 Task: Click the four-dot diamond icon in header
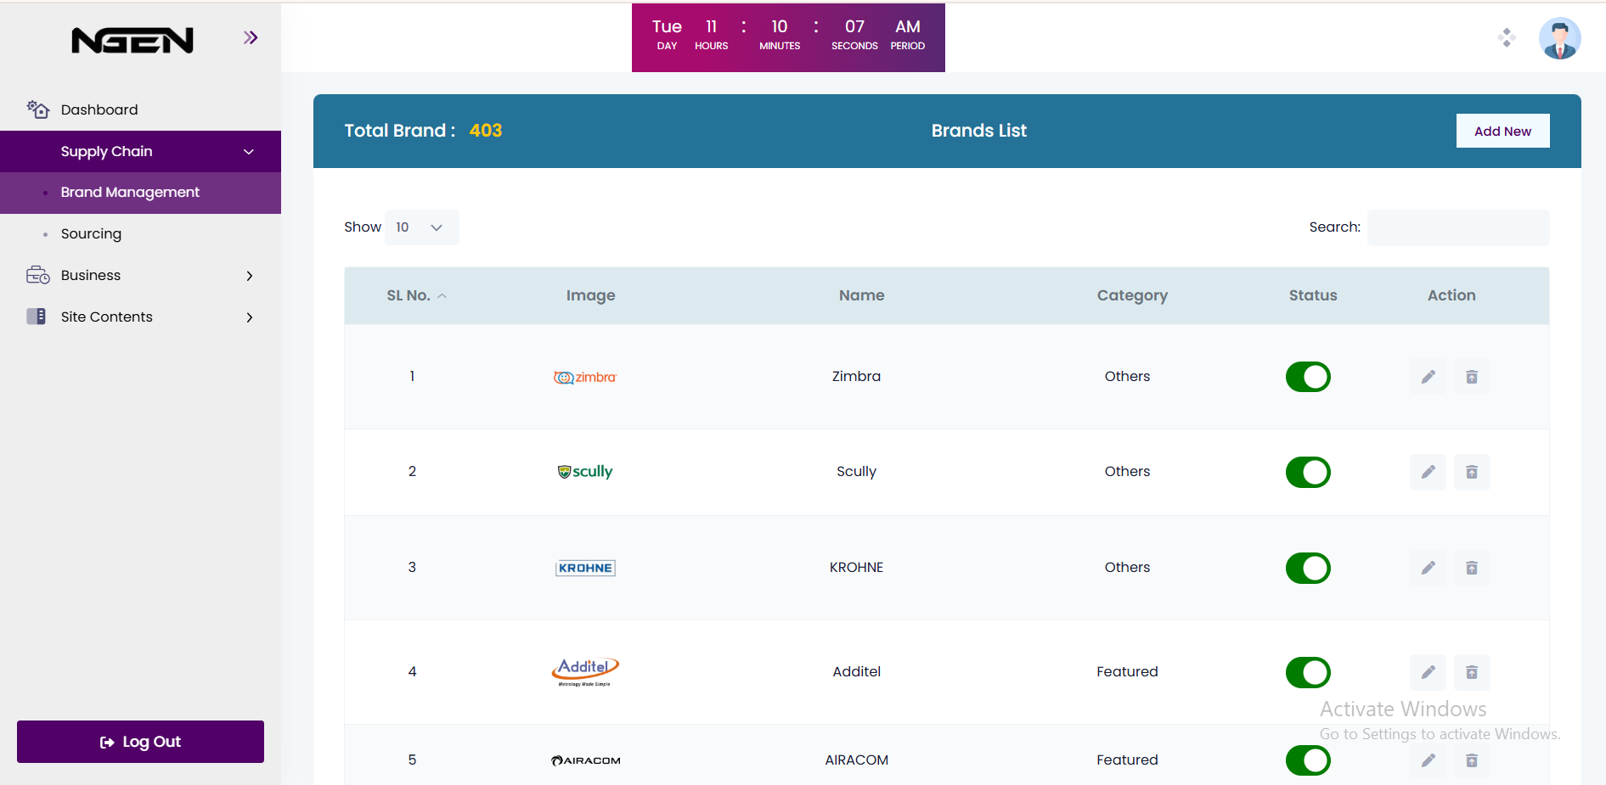coord(1507,37)
